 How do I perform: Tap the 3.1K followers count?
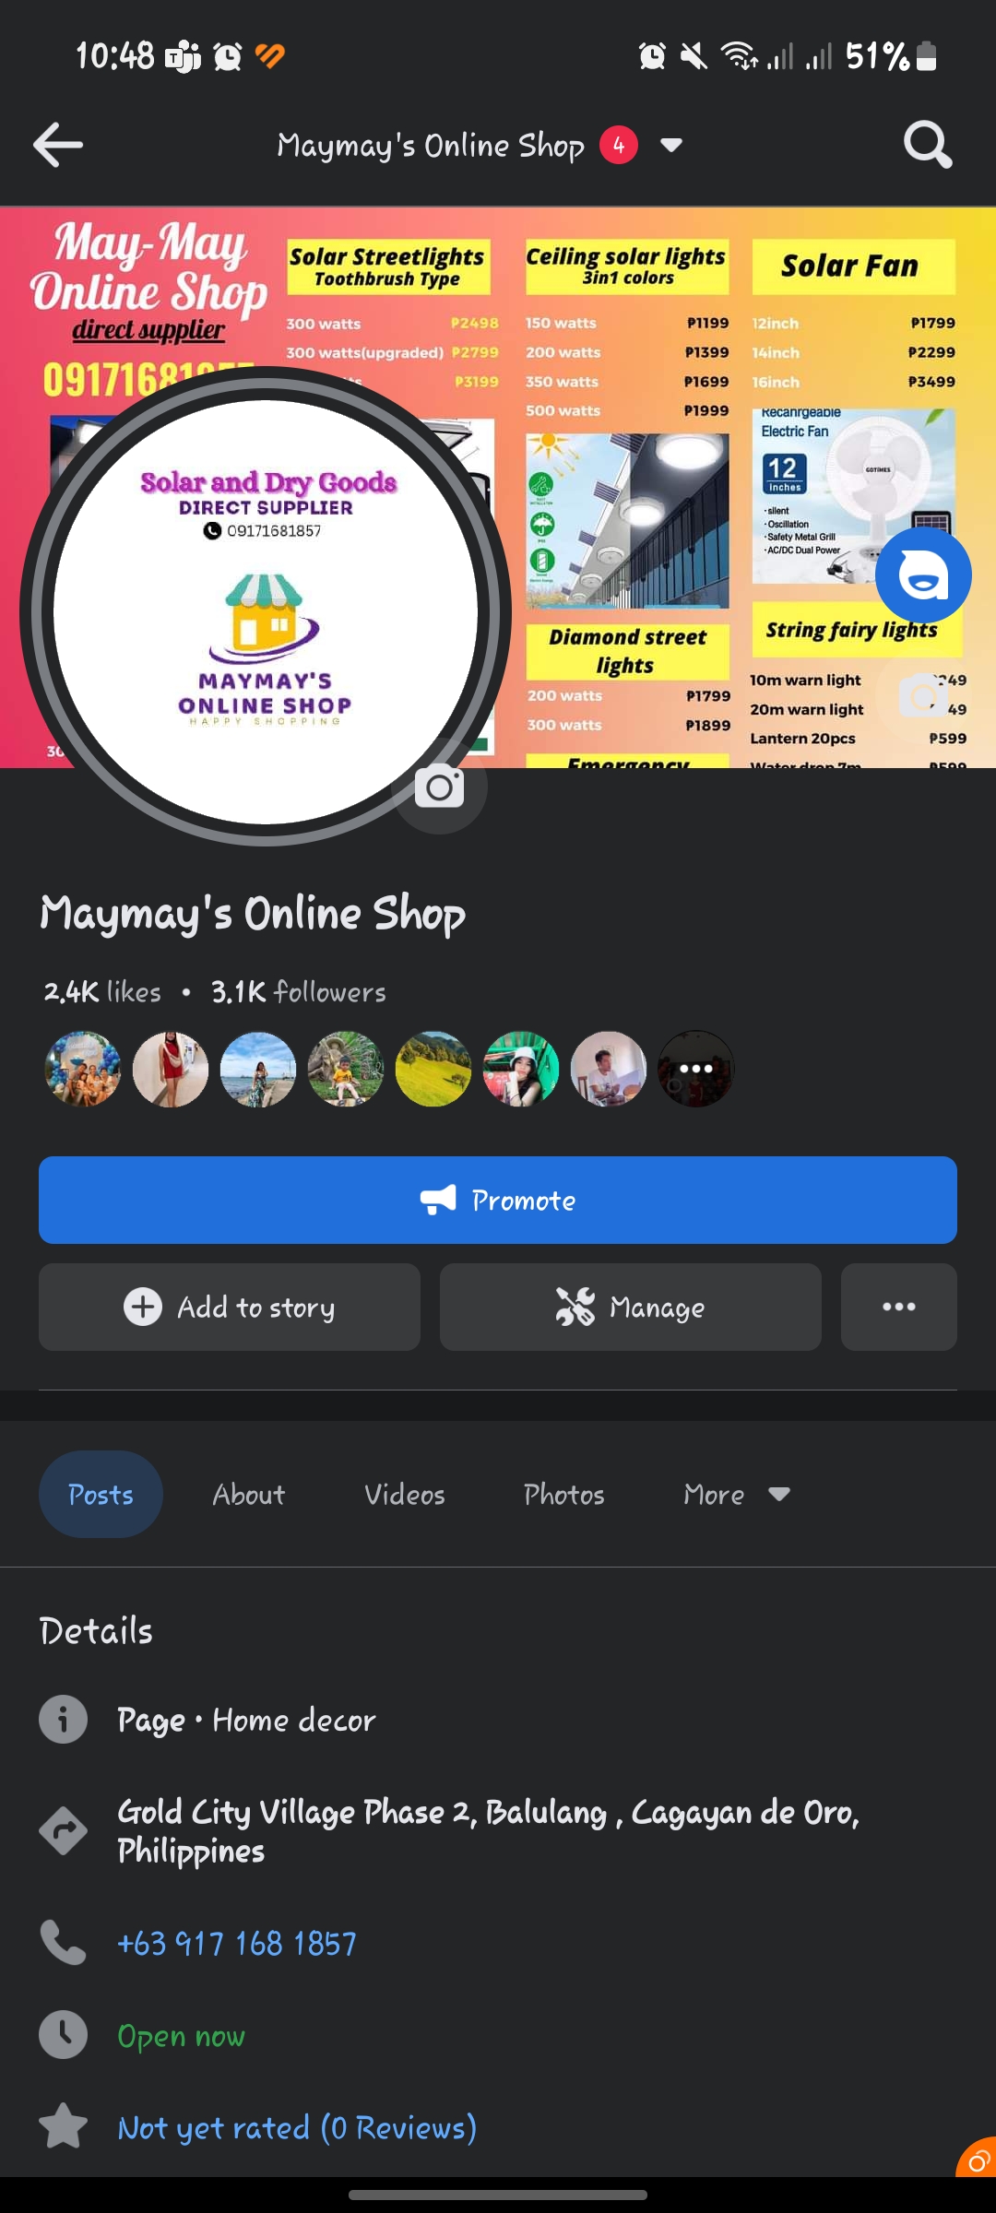click(x=299, y=992)
